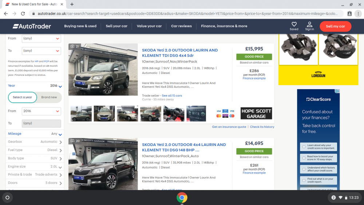The width and height of the screenshot is (364, 205).
Task: Open the dashboard controls thumbnail
Action: (196, 114)
